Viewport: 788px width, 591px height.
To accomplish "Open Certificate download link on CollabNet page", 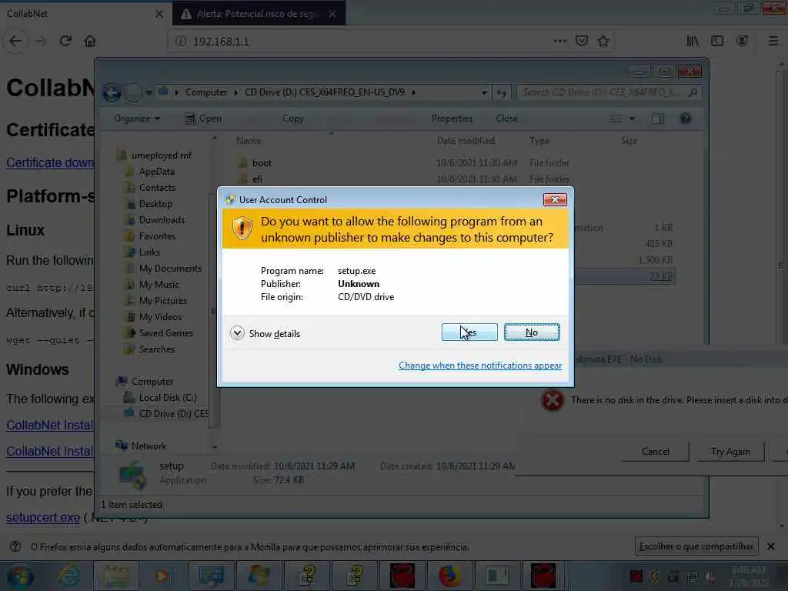I will [x=50, y=162].
